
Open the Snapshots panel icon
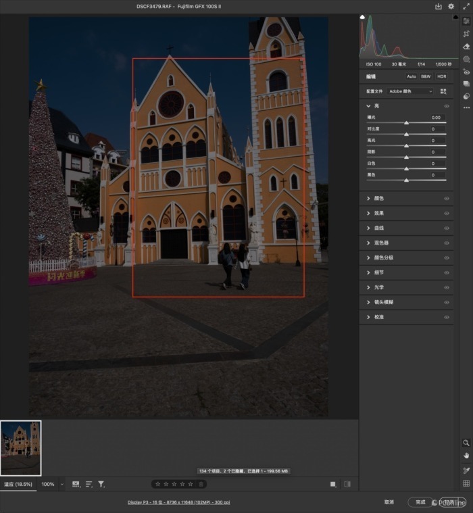tap(466, 84)
